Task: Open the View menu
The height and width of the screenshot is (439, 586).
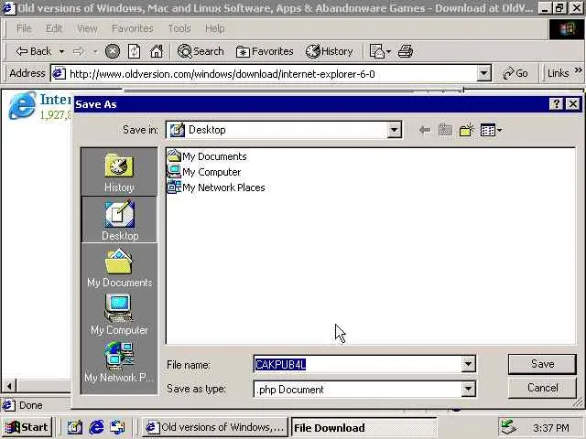Action: (87, 28)
